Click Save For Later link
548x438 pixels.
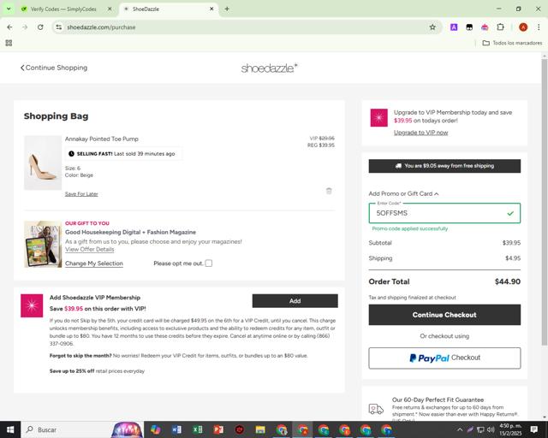click(81, 194)
